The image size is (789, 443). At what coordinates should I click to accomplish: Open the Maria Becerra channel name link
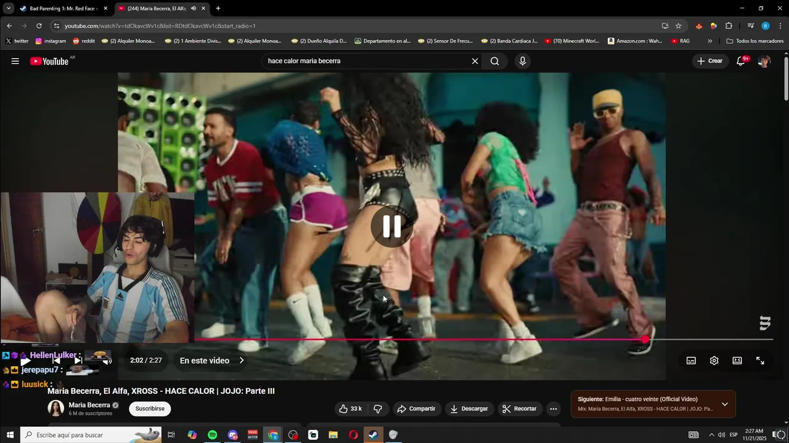(89, 405)
